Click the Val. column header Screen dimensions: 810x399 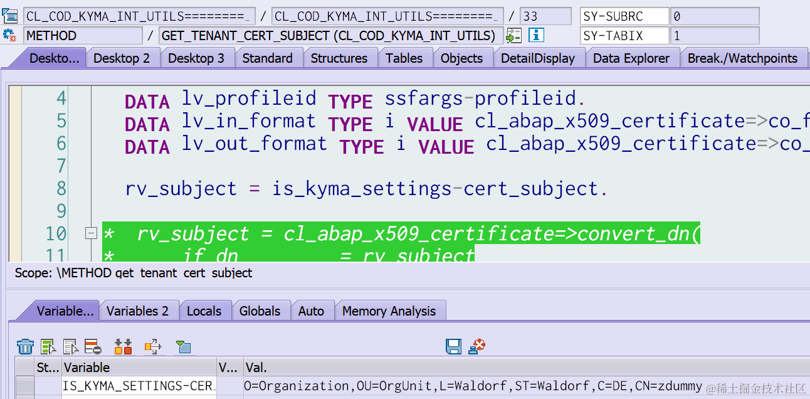pos(525,367)
